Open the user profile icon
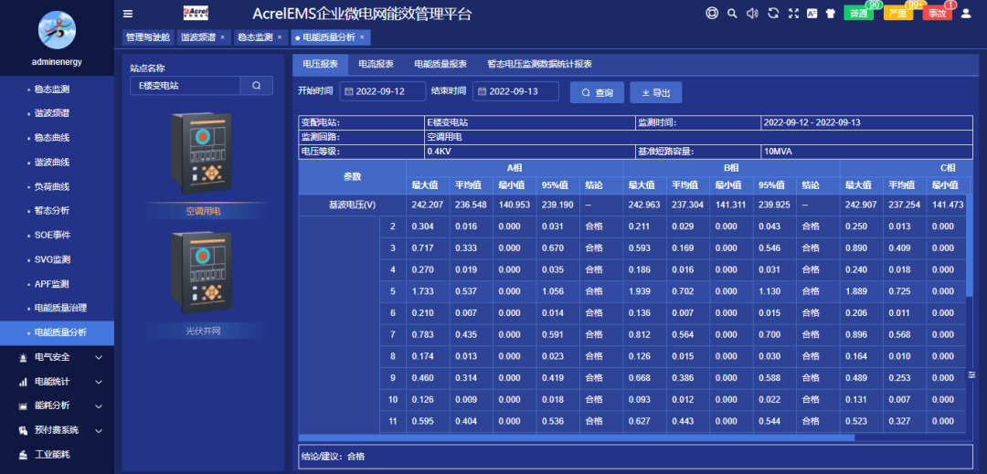987x474 pixels. click(x=966, y=13)
